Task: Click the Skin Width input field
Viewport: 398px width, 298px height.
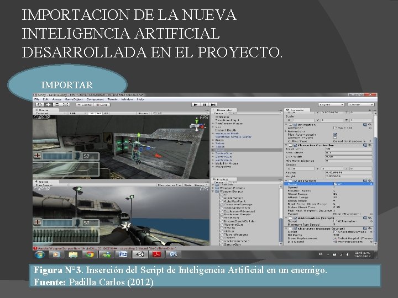Action: (348, 157)
